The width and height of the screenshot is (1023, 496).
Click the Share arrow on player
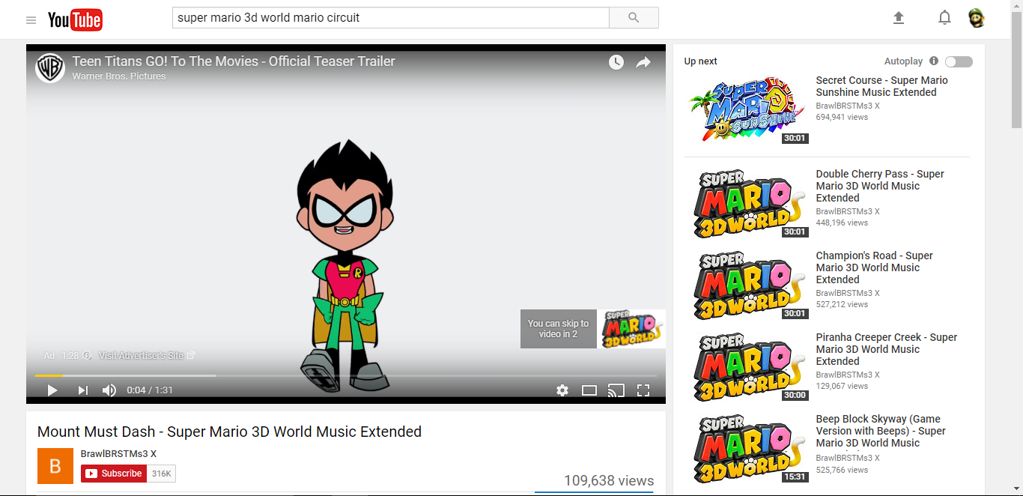(643, 62)
